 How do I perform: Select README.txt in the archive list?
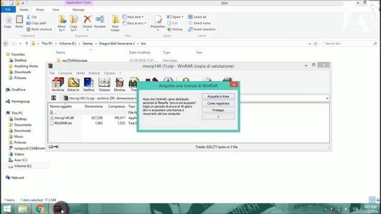pyautogui.click(x=63, y=123)
